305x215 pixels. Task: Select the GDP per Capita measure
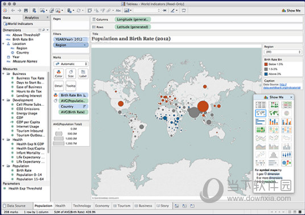[x=28, y=122]
